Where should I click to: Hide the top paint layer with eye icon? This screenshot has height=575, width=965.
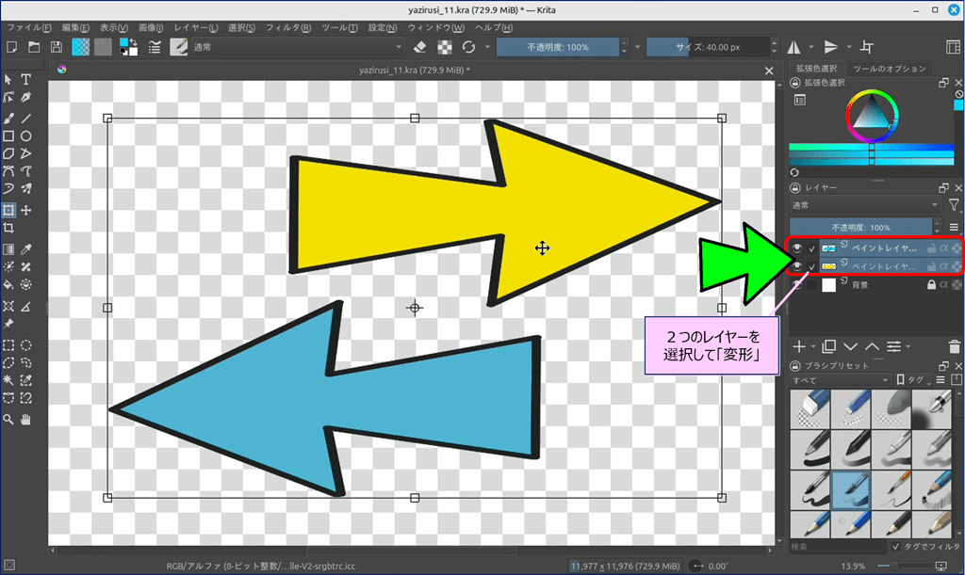tap(797, 248)
